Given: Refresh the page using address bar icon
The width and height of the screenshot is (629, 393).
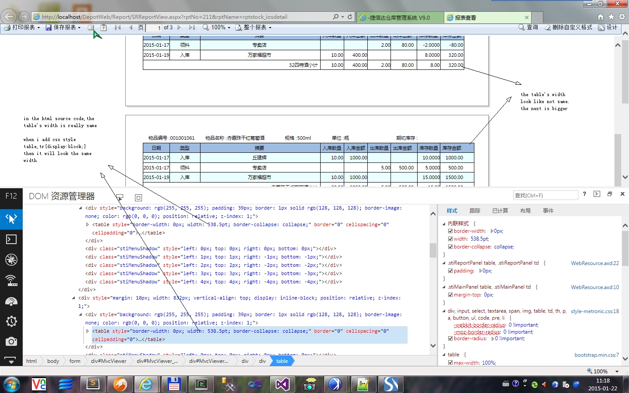Looking at the screenshot, I should (350, 17).
